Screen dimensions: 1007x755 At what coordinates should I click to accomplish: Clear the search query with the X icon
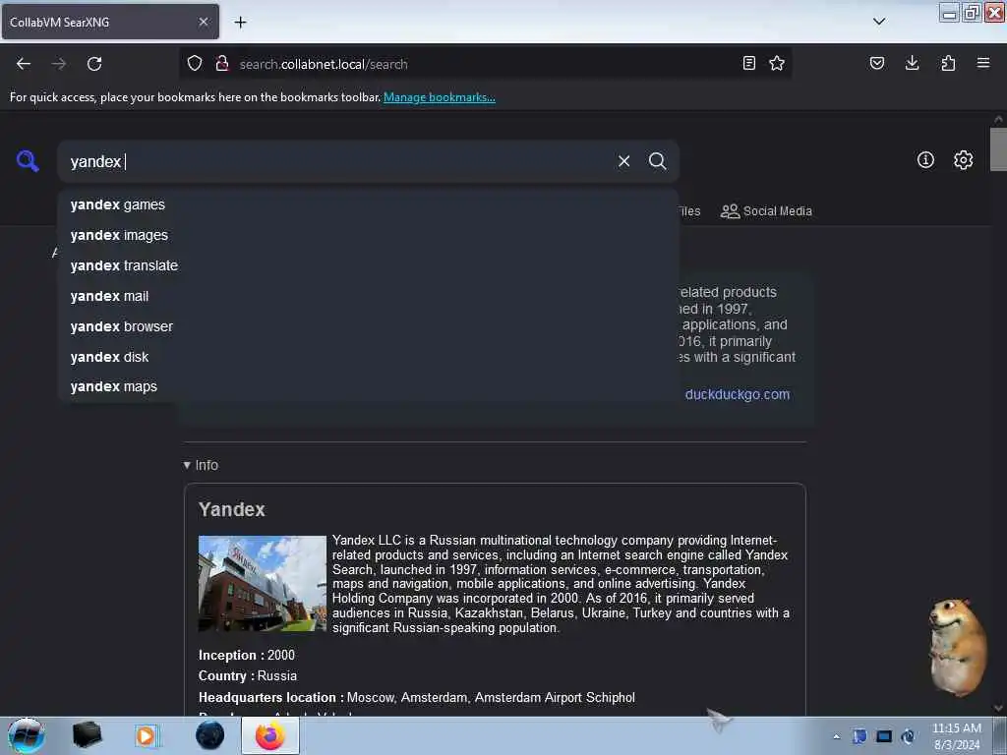(623, 161)
